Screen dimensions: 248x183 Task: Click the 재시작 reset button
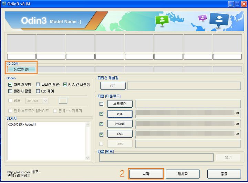183,174
